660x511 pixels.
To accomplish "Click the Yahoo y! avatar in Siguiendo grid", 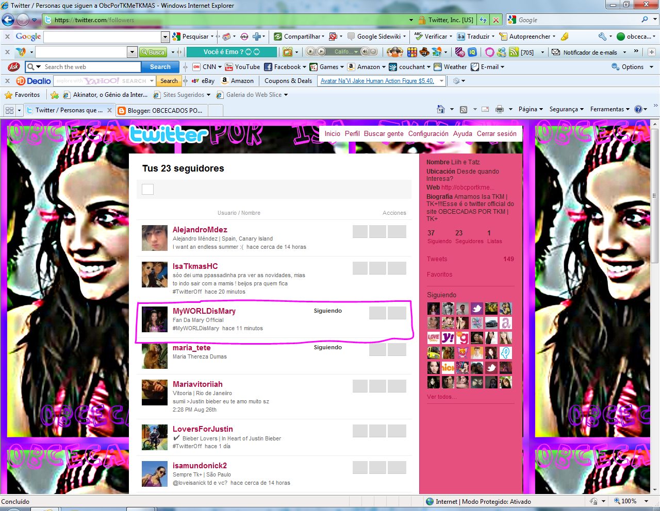I will point(448,338).
